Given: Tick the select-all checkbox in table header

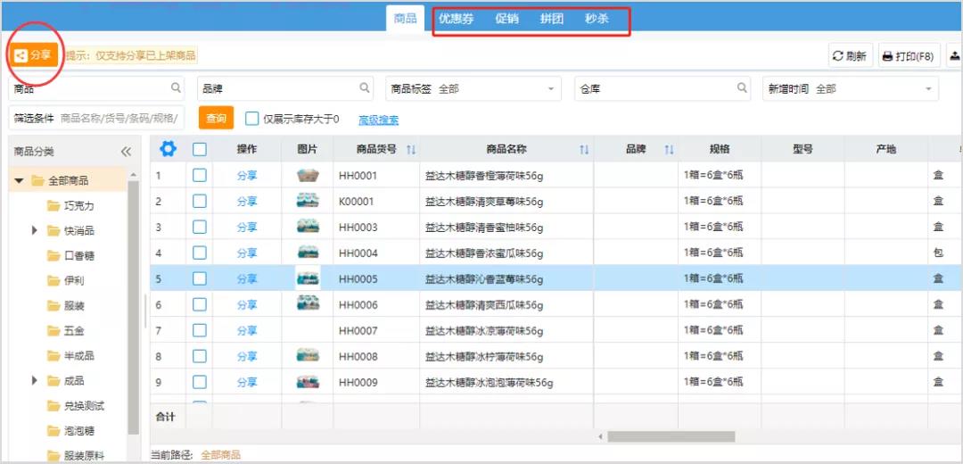Looking at the screenshot, I should tap(200, 149).
